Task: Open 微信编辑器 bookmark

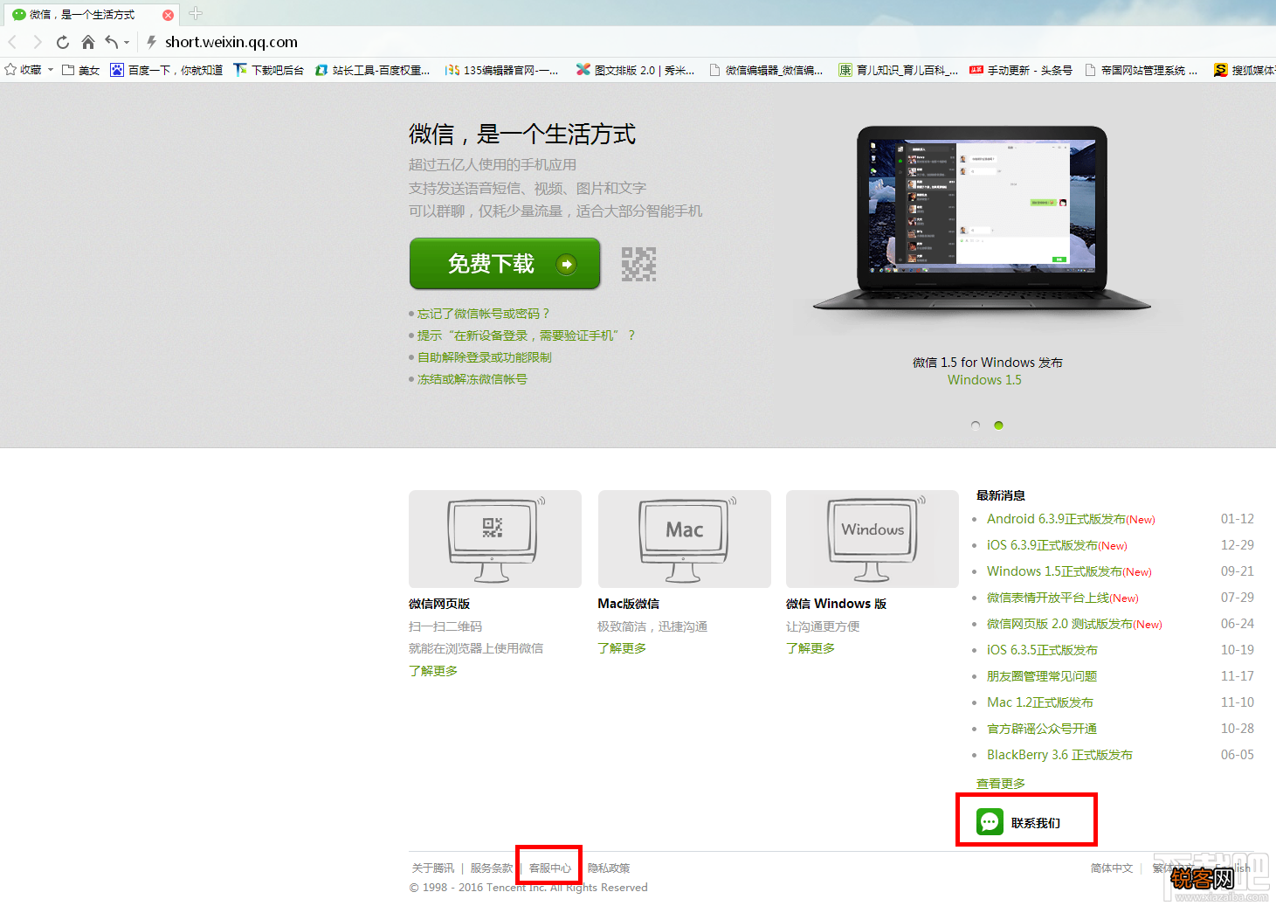Action: coord(765,70)
